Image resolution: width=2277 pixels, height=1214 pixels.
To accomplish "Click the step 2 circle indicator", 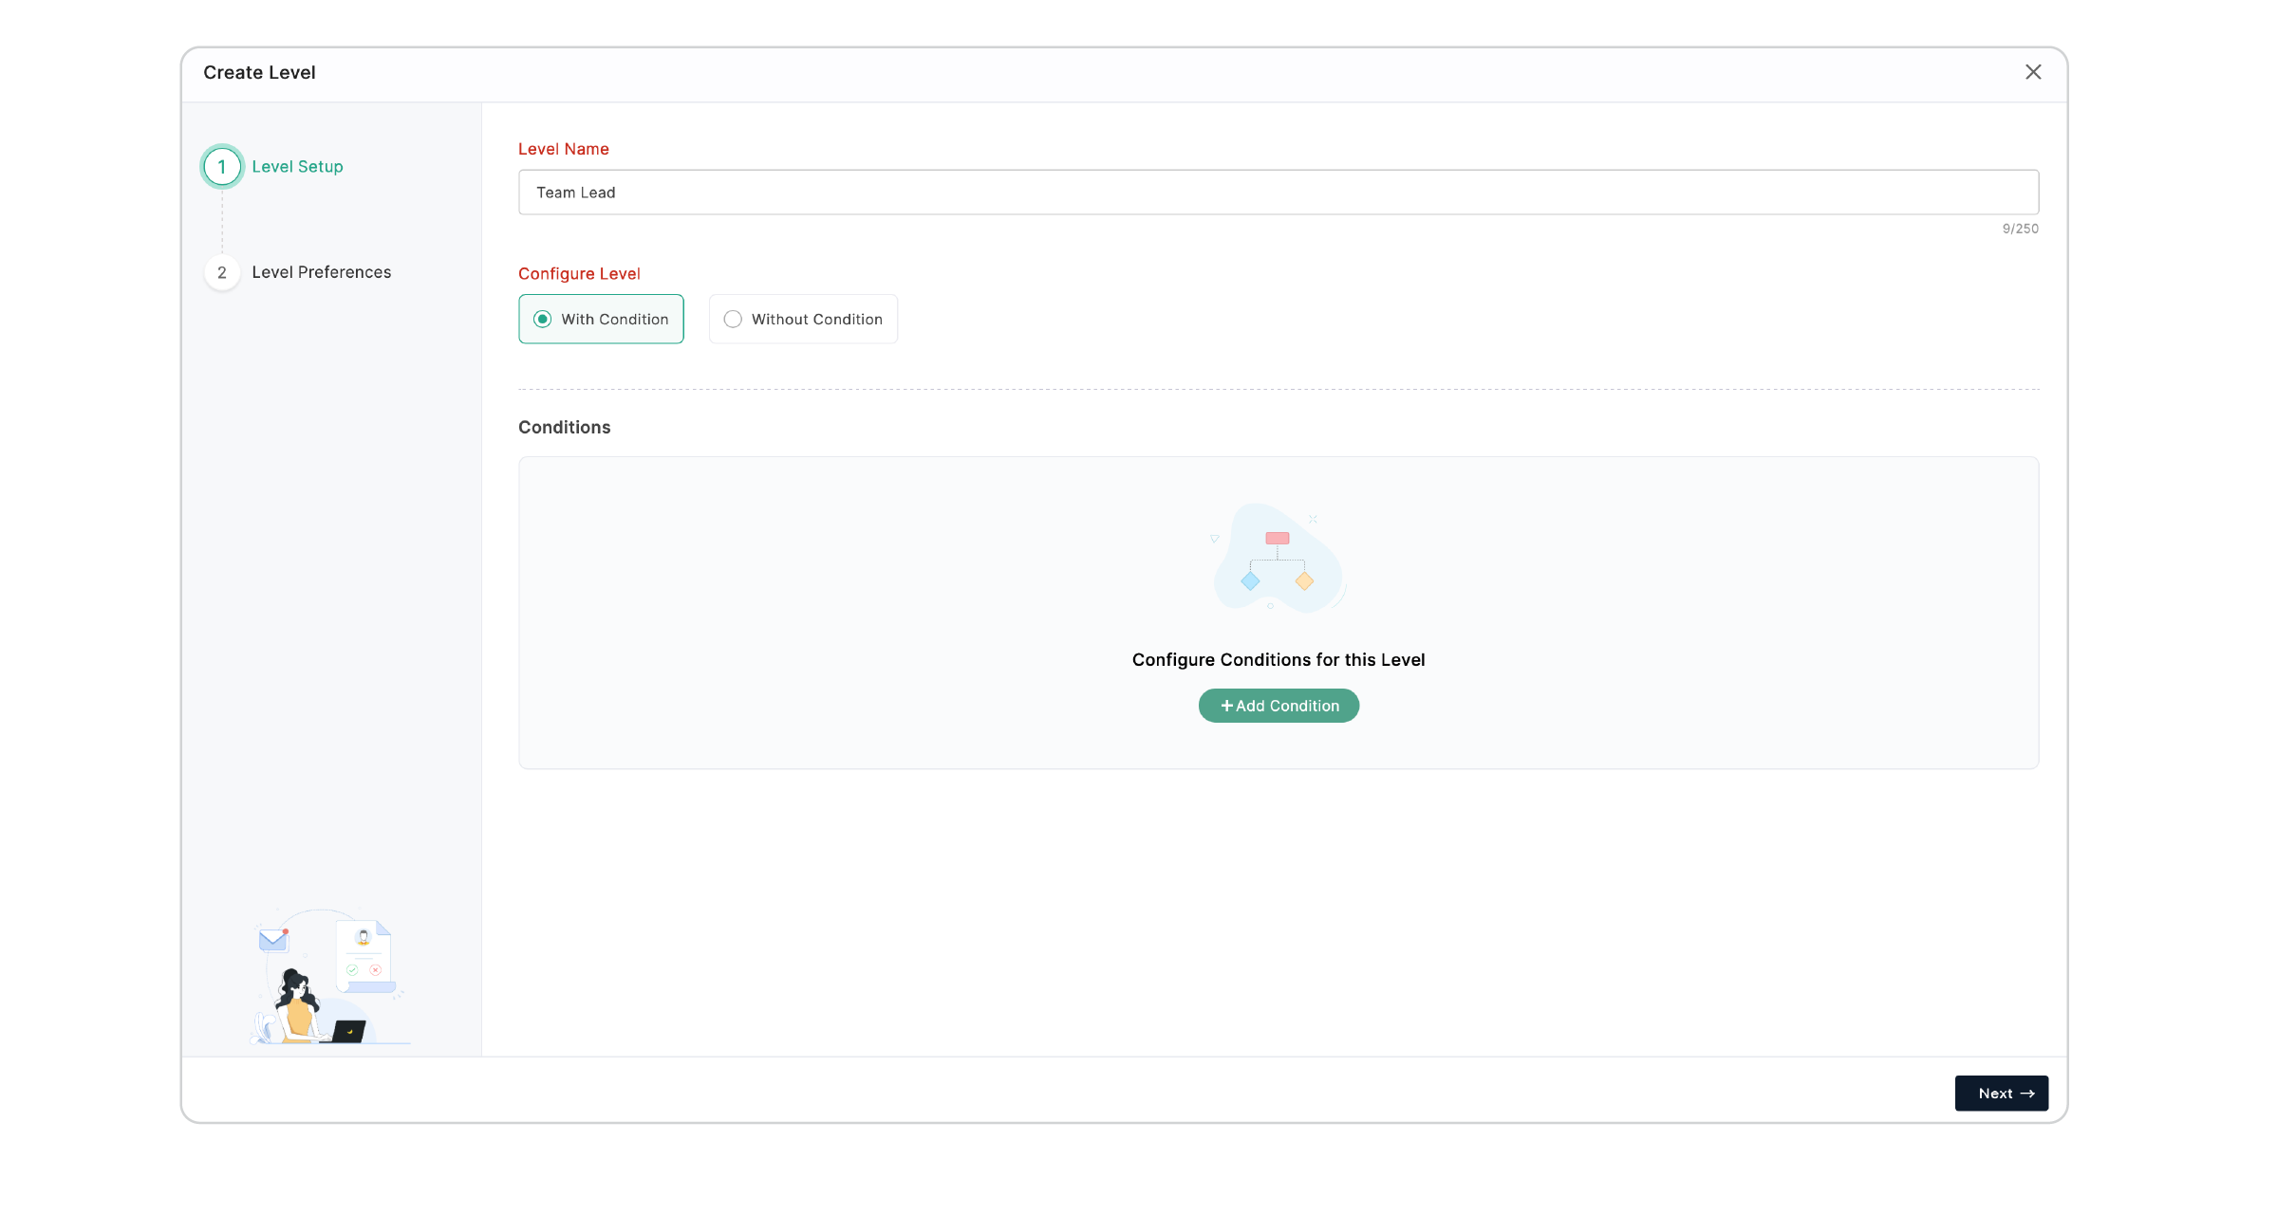I will click(222, 272).
